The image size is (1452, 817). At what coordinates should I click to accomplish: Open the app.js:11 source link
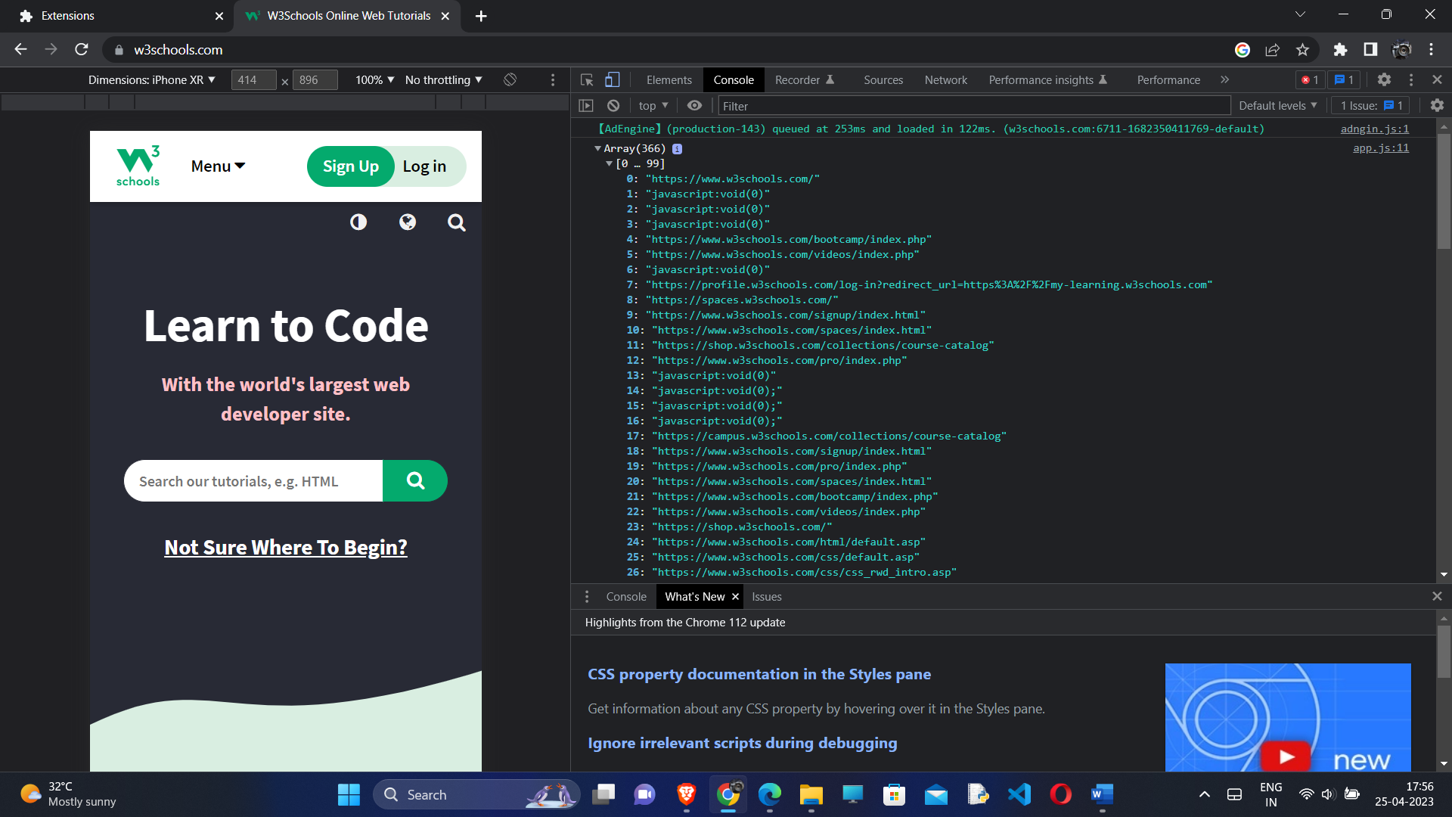[1380, 148]
